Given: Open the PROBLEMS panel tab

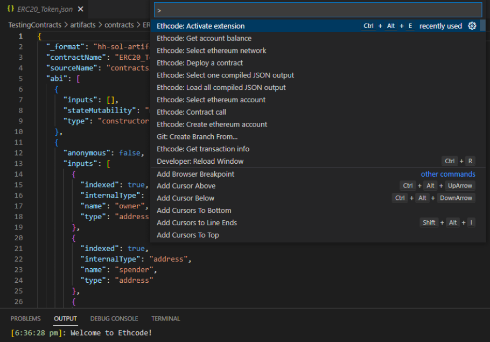Looking at the screenshot, I should click(25, 319).
